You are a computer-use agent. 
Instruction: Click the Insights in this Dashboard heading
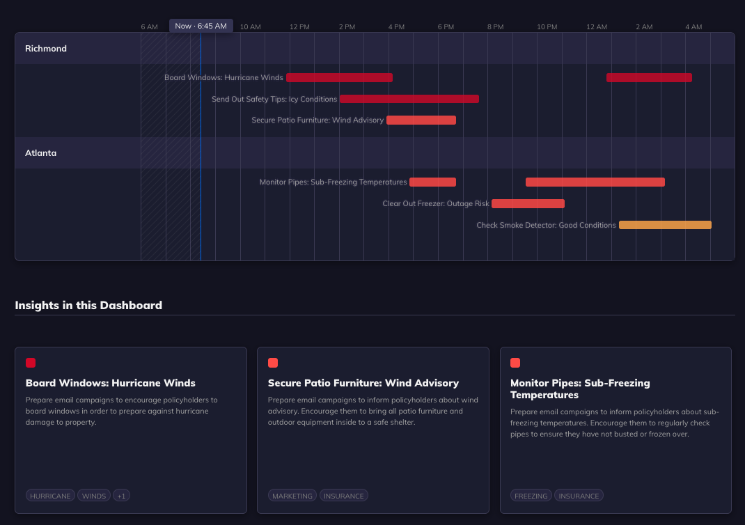[x=88, y=305]
